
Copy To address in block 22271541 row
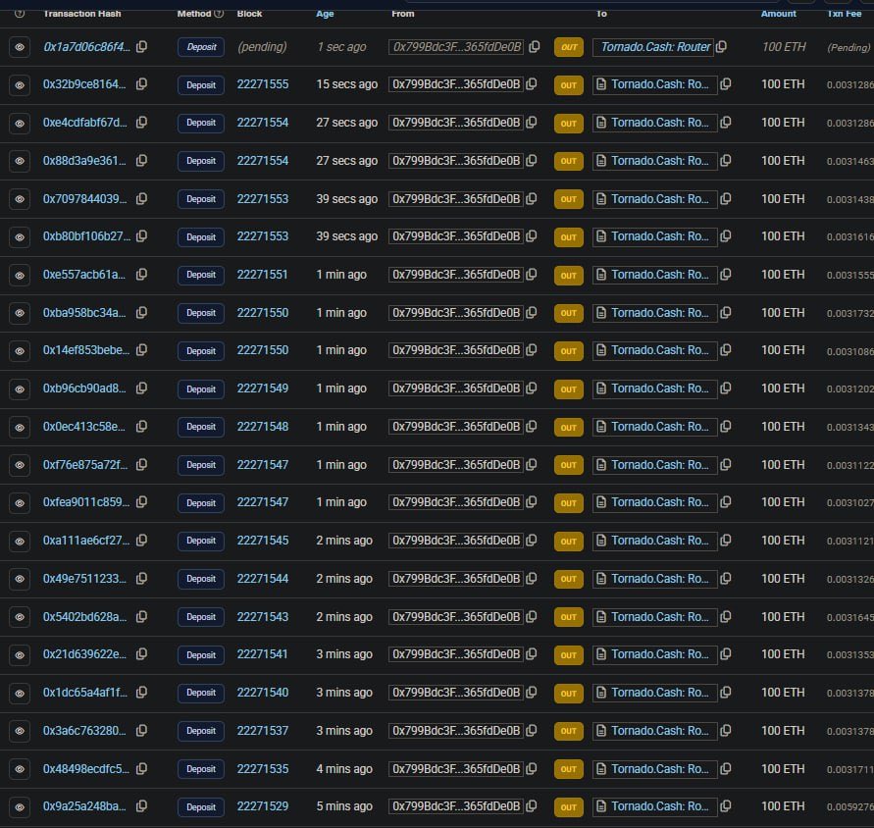726,654
